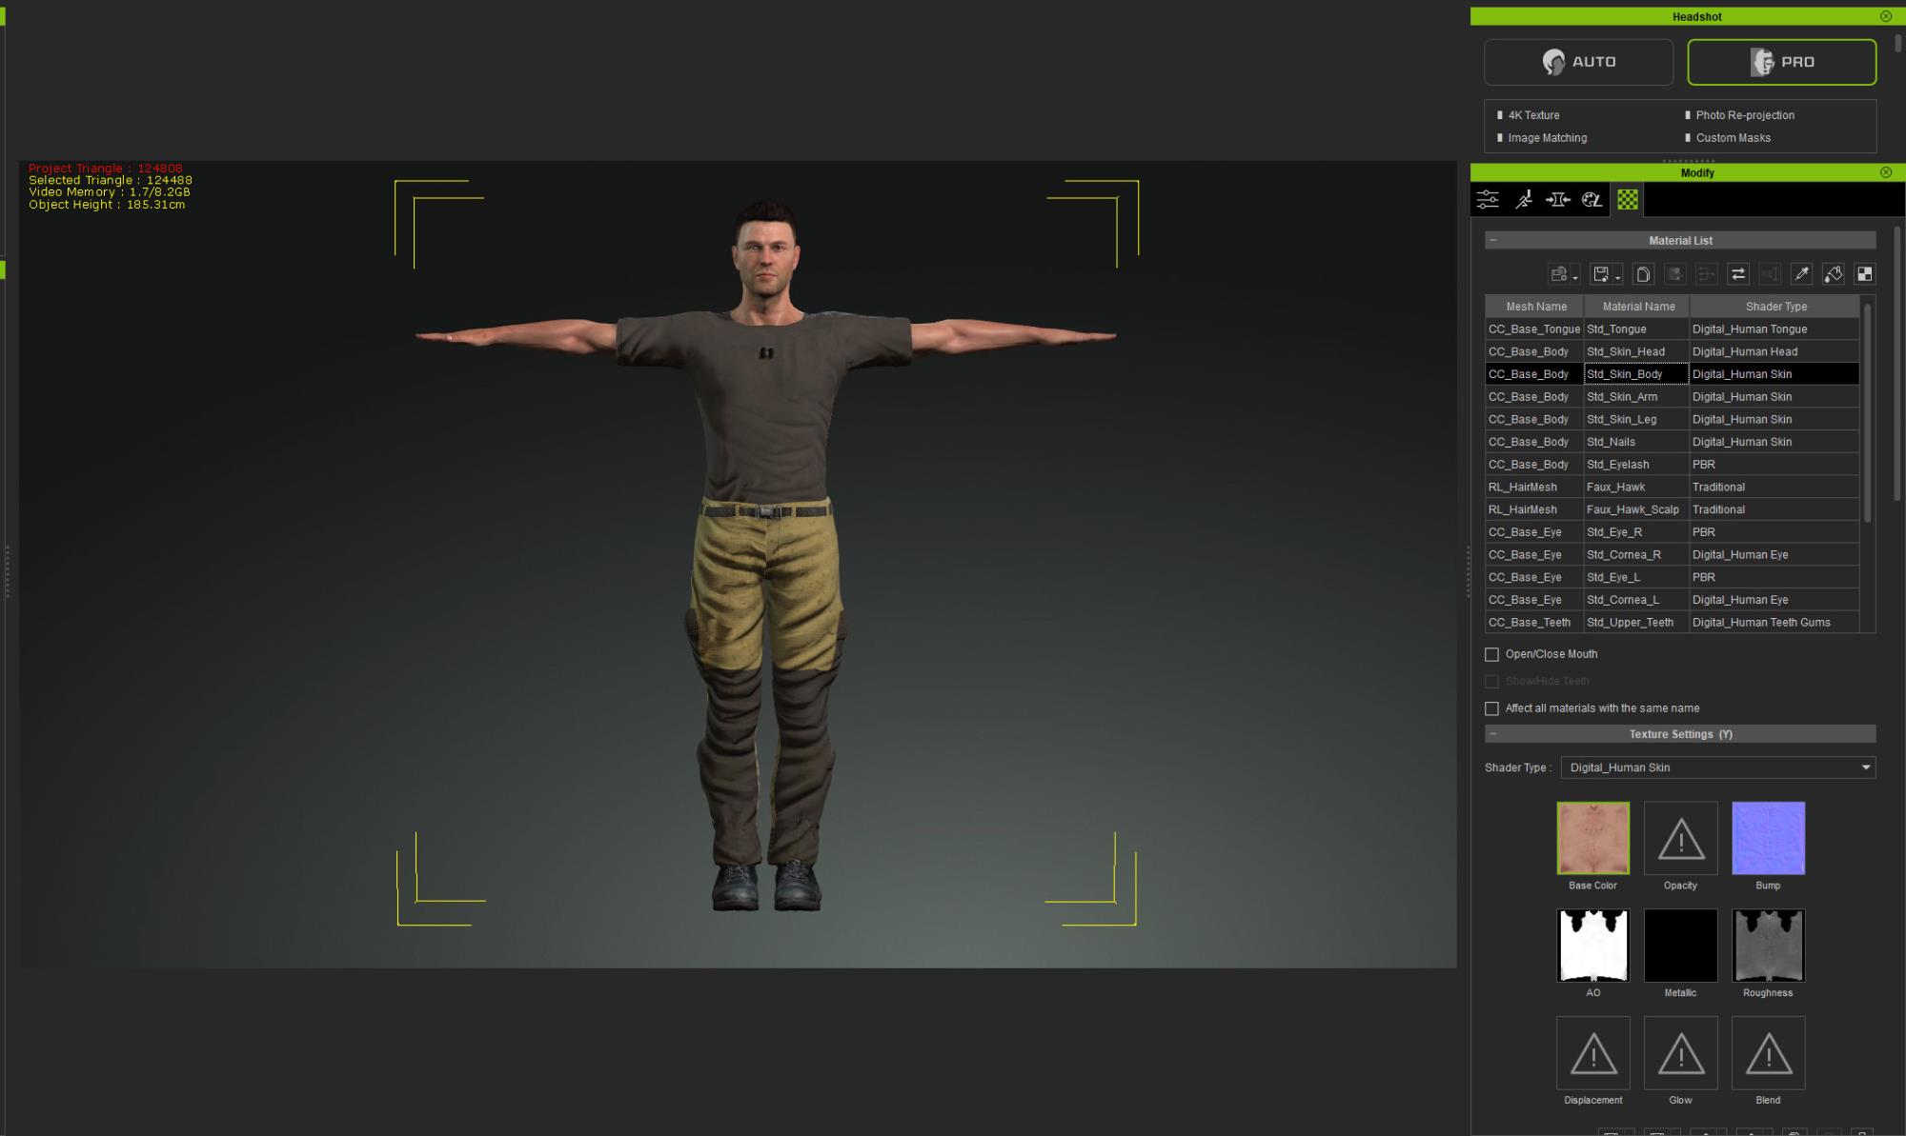Select the Base Color texture thumbnail
The image size is (1906, 1136).
click(1592, 838)
